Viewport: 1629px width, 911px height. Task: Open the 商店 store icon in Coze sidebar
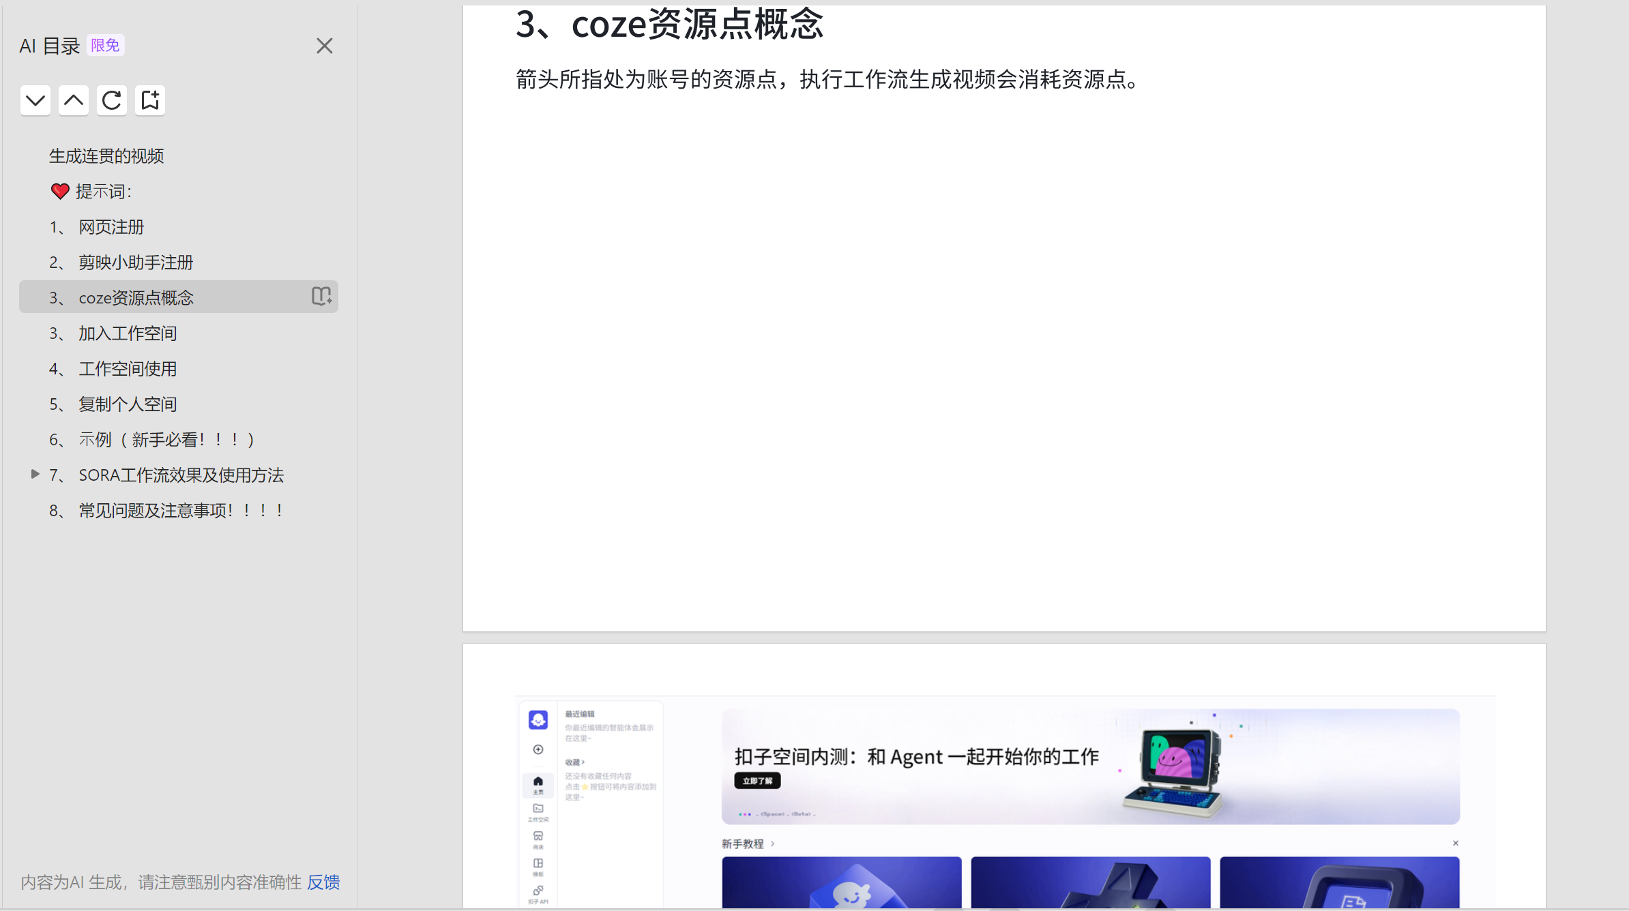[538, 837]
